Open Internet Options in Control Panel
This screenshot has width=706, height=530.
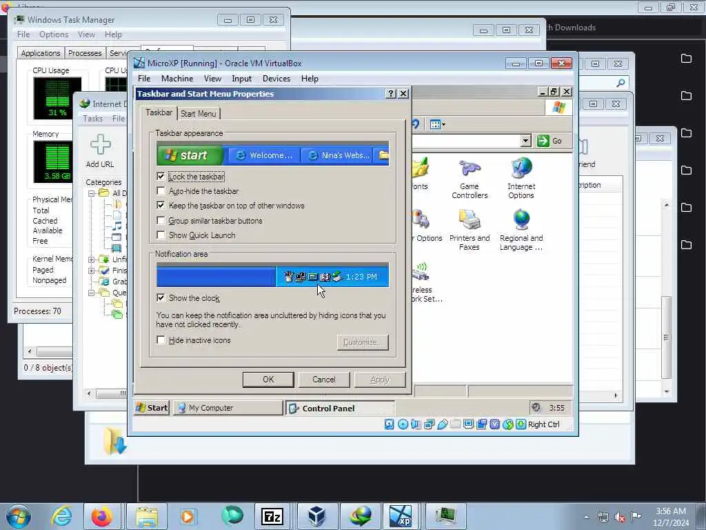(521, 179)
